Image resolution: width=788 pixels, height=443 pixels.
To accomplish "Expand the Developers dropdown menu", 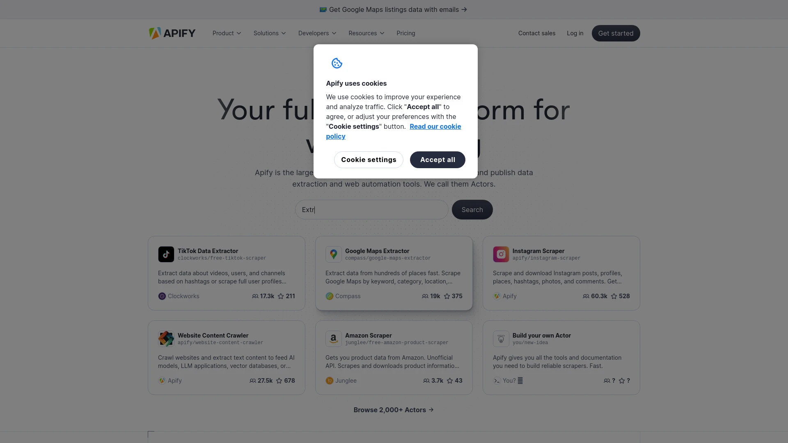I will (317, 33).
